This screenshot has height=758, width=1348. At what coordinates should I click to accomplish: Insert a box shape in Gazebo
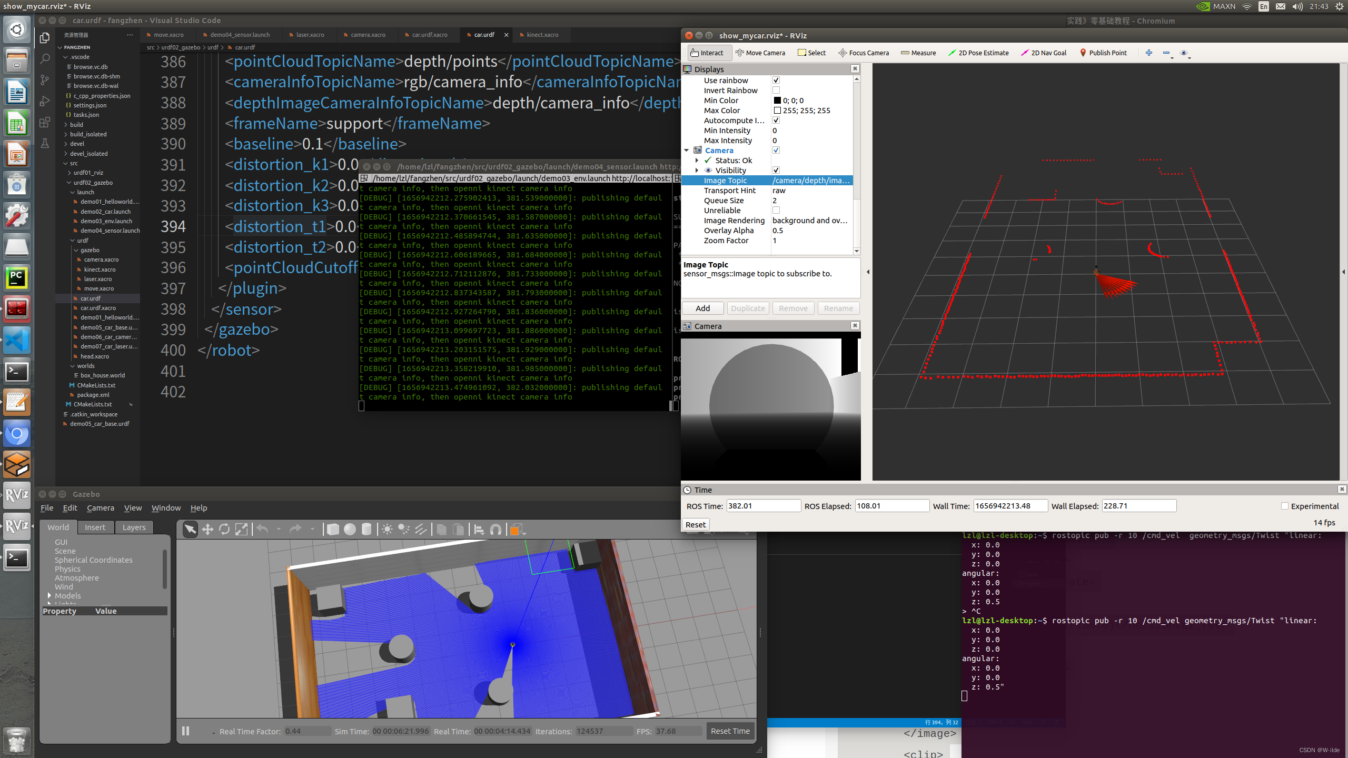(333, 530)
